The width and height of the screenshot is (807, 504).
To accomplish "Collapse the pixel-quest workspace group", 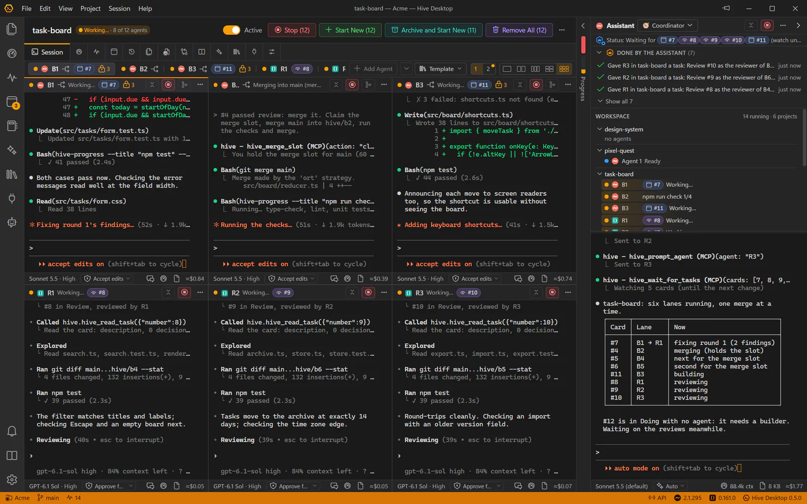I will 599,151.
